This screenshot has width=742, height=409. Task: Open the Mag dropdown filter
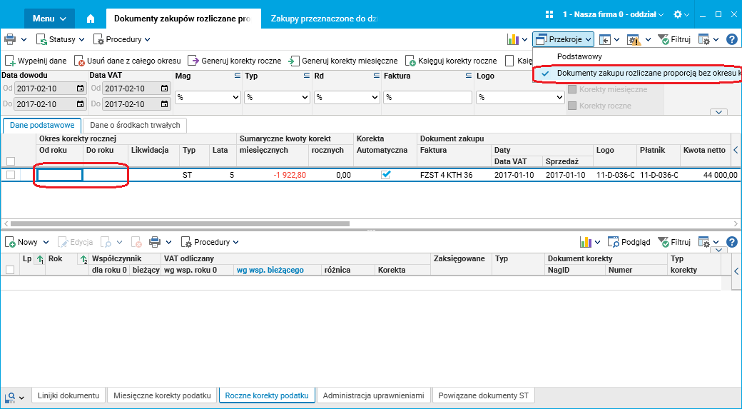(x=208, y=97)
